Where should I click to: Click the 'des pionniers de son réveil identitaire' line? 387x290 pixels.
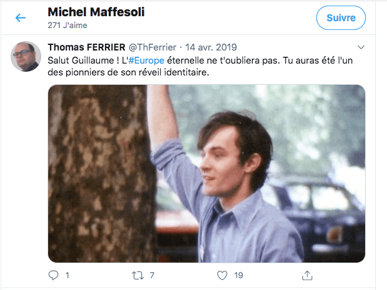[129, 72]
